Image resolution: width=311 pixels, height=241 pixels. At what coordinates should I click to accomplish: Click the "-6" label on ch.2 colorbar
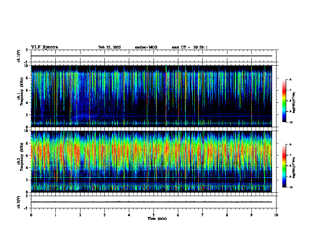point(290,145)
